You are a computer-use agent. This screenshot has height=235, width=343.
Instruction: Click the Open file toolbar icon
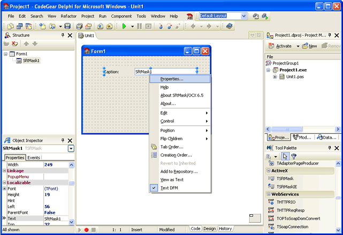click(52, 26)
